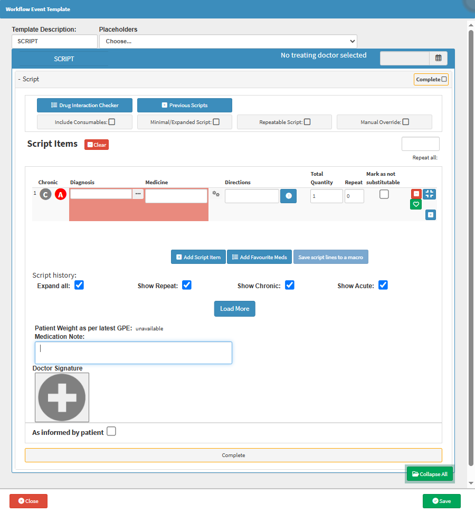Image resolution: width=475 pixels, height=513 pixels.
Task: Focus the Template Description field
Action: tap(55, 41)
